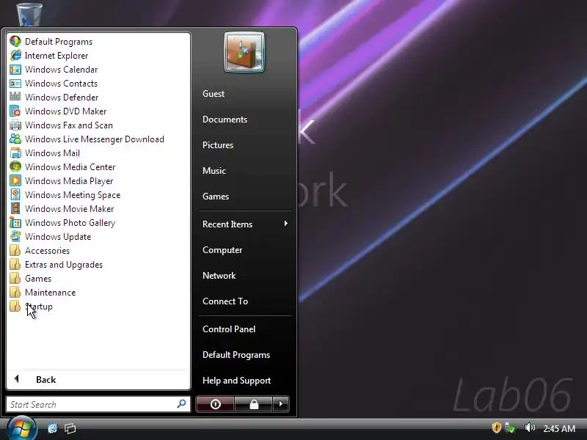Open Windows Live Messenger Download
The width and height of the screenshot is (587, 440).
tap(87, 139)
